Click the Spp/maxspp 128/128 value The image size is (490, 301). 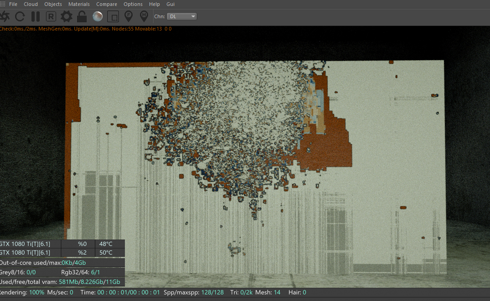point(212,292)
